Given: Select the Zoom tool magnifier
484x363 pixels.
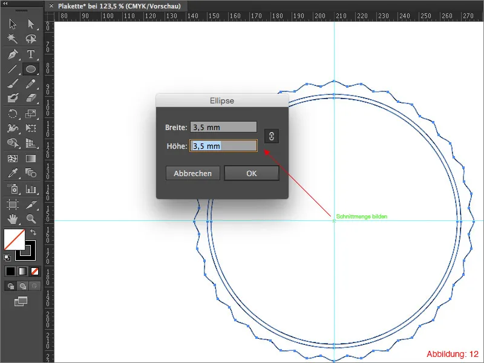Looking at the screenshot, I should [31, 219].
